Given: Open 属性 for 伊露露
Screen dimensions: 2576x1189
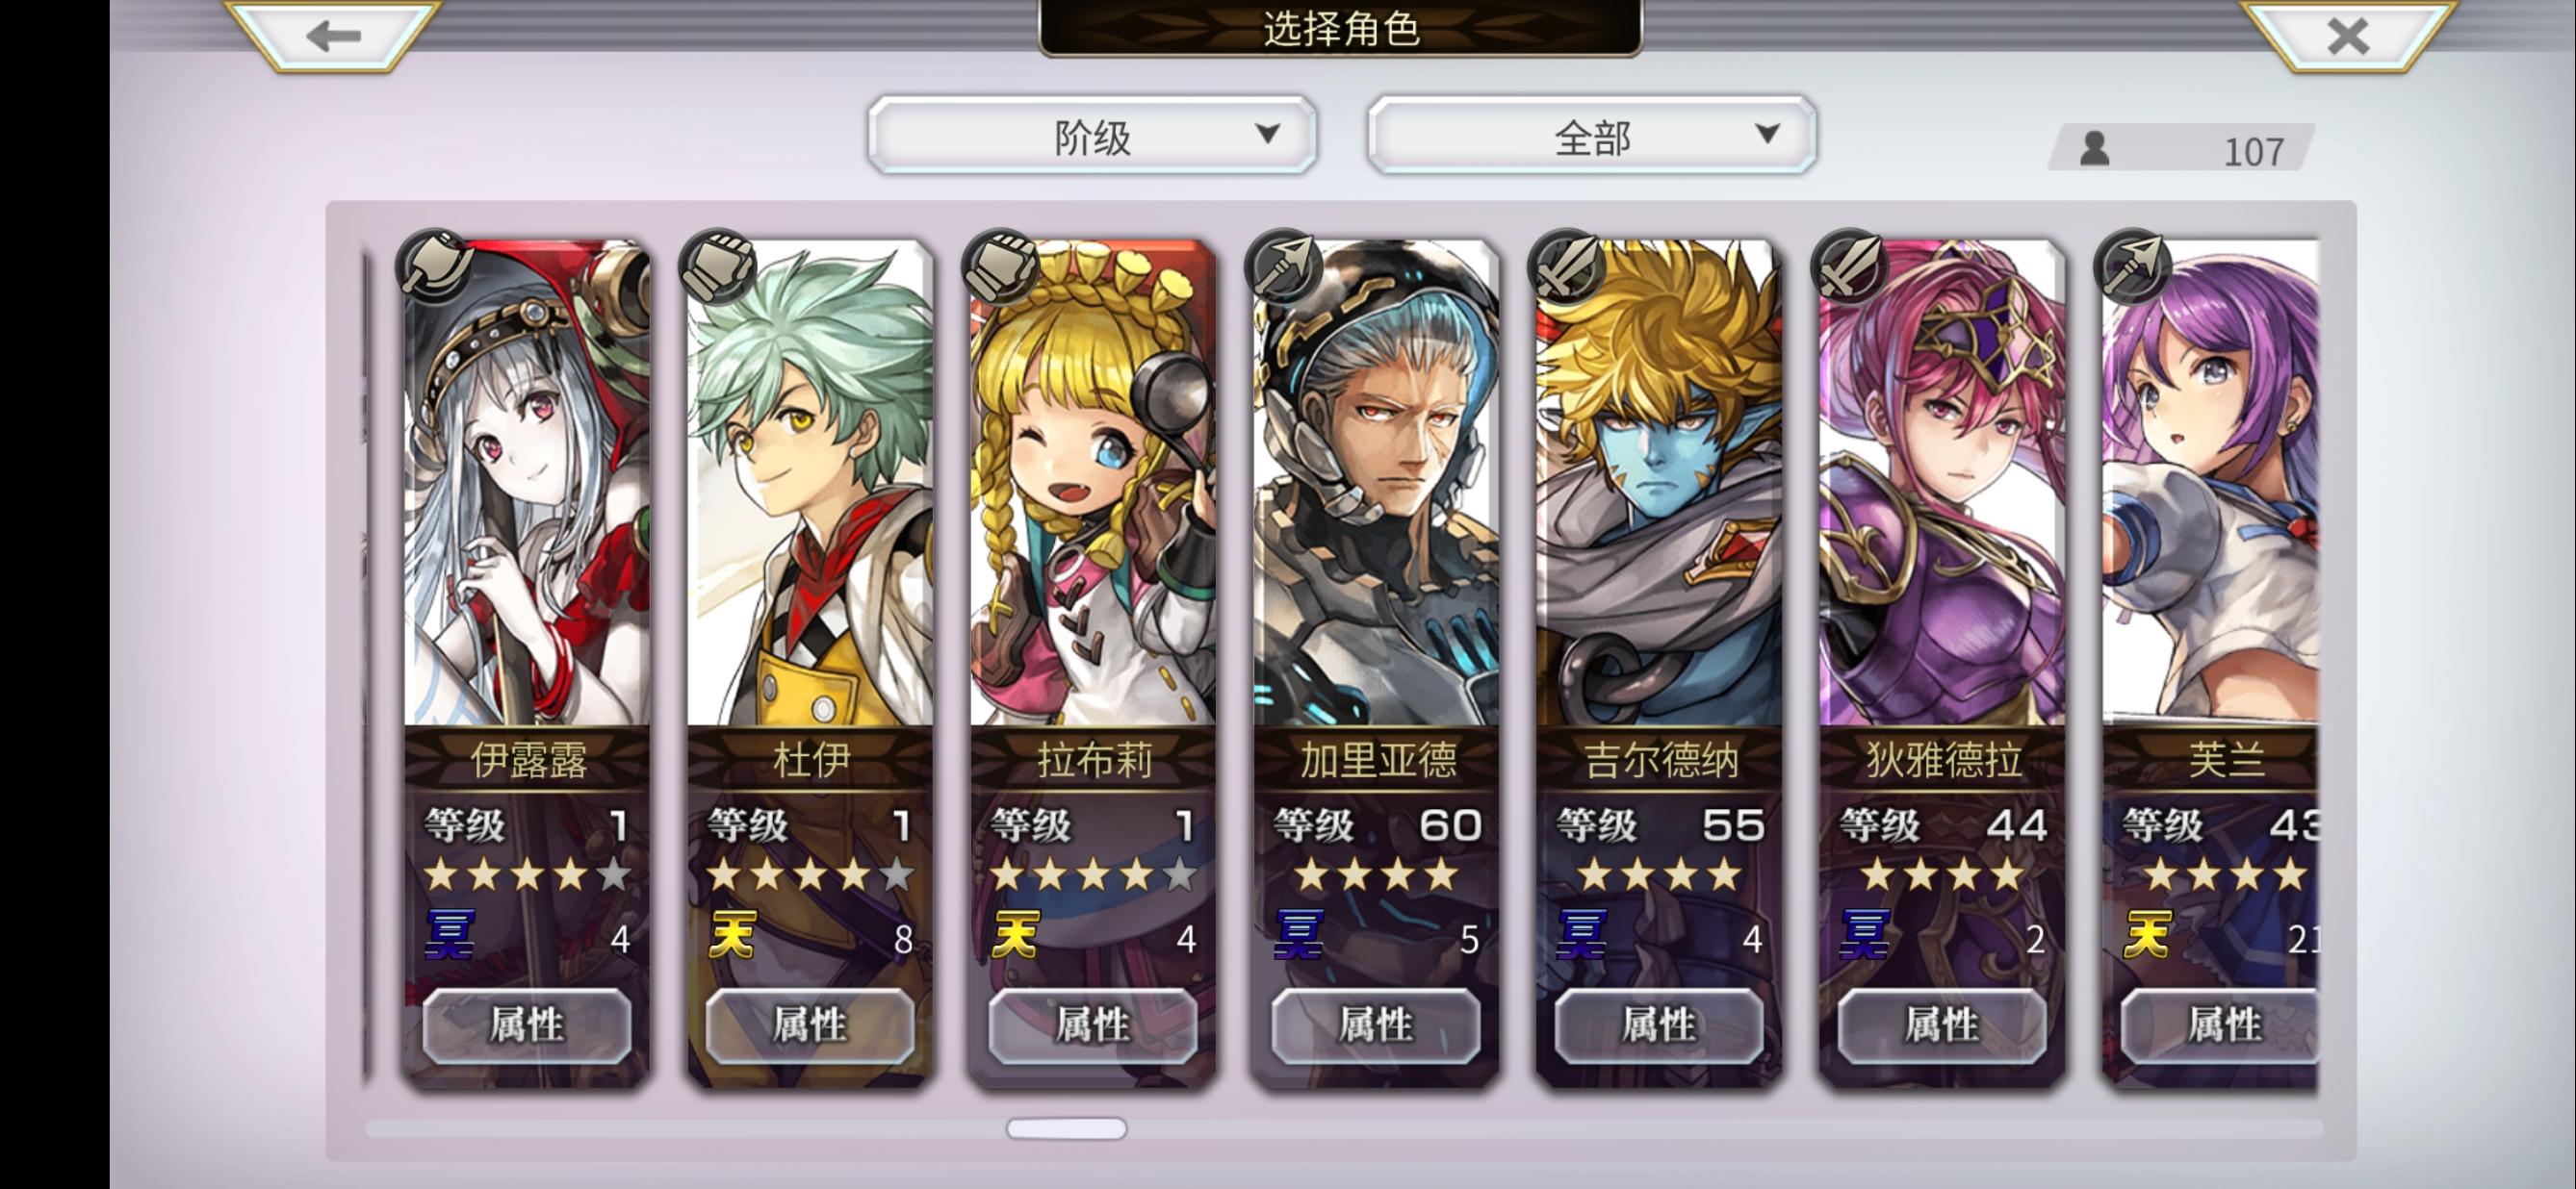Looking at the screenshot, I should [x=527, y=1025].
